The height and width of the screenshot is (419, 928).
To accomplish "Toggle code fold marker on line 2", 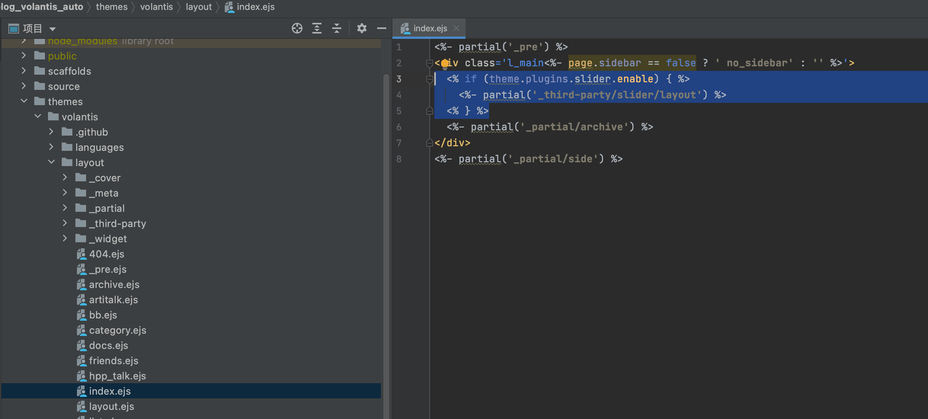I will pyautogui.click(x=429, y=63).
